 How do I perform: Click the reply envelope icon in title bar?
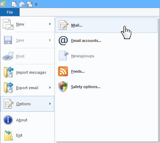22,4
